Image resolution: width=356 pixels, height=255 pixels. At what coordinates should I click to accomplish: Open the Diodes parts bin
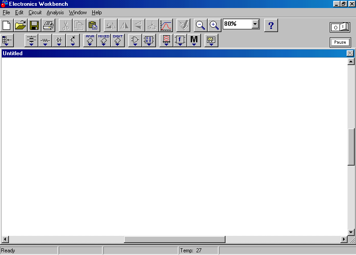pyautogui.click(x=59, y=40)
